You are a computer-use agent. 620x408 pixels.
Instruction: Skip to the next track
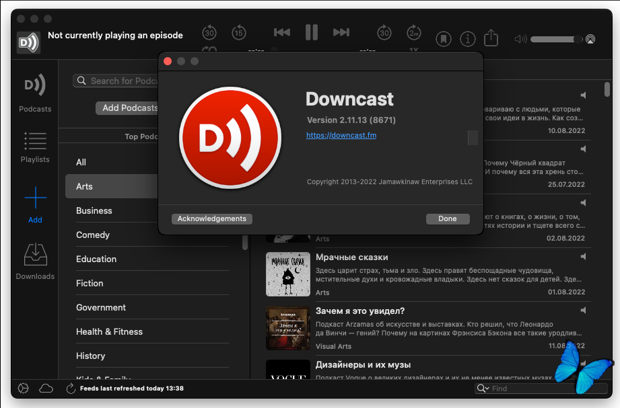(x=341, y=32)
